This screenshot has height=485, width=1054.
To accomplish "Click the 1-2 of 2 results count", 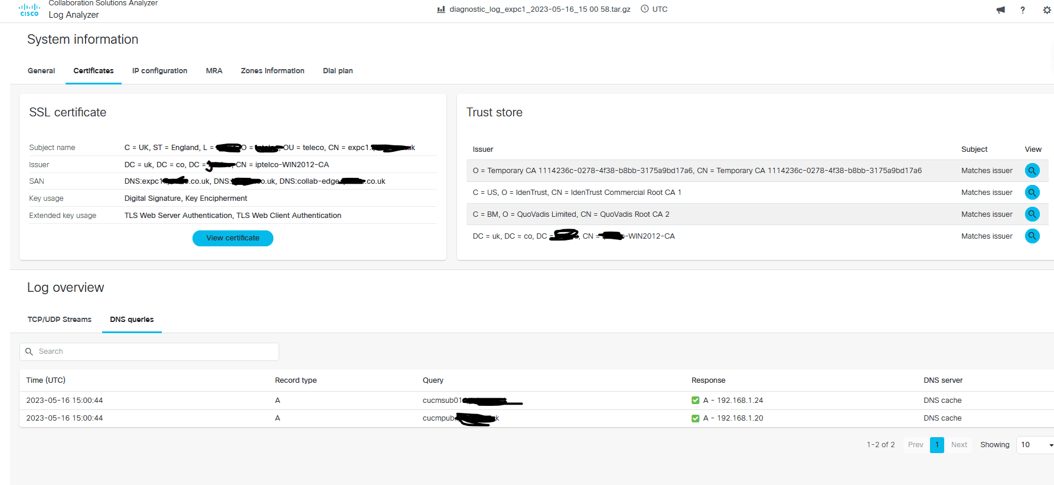I will (880, 445).
